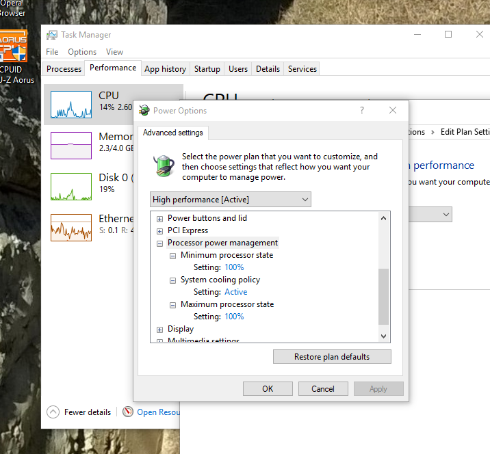Switch to the Processes tab
490x454 pixels.
point(64,68)
